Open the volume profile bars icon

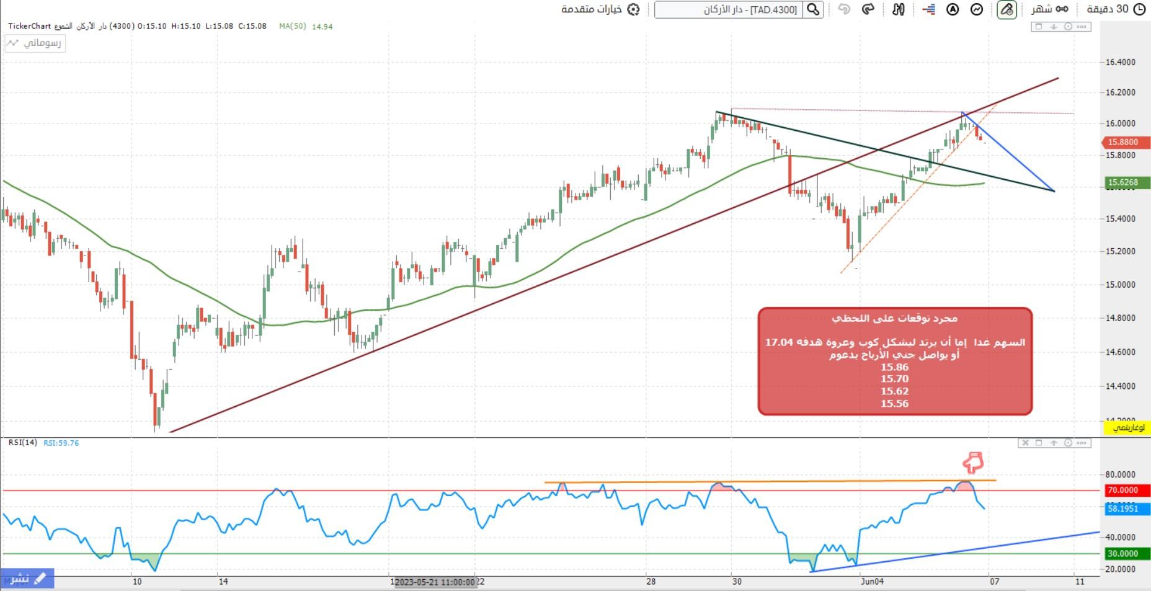[928, 9]
